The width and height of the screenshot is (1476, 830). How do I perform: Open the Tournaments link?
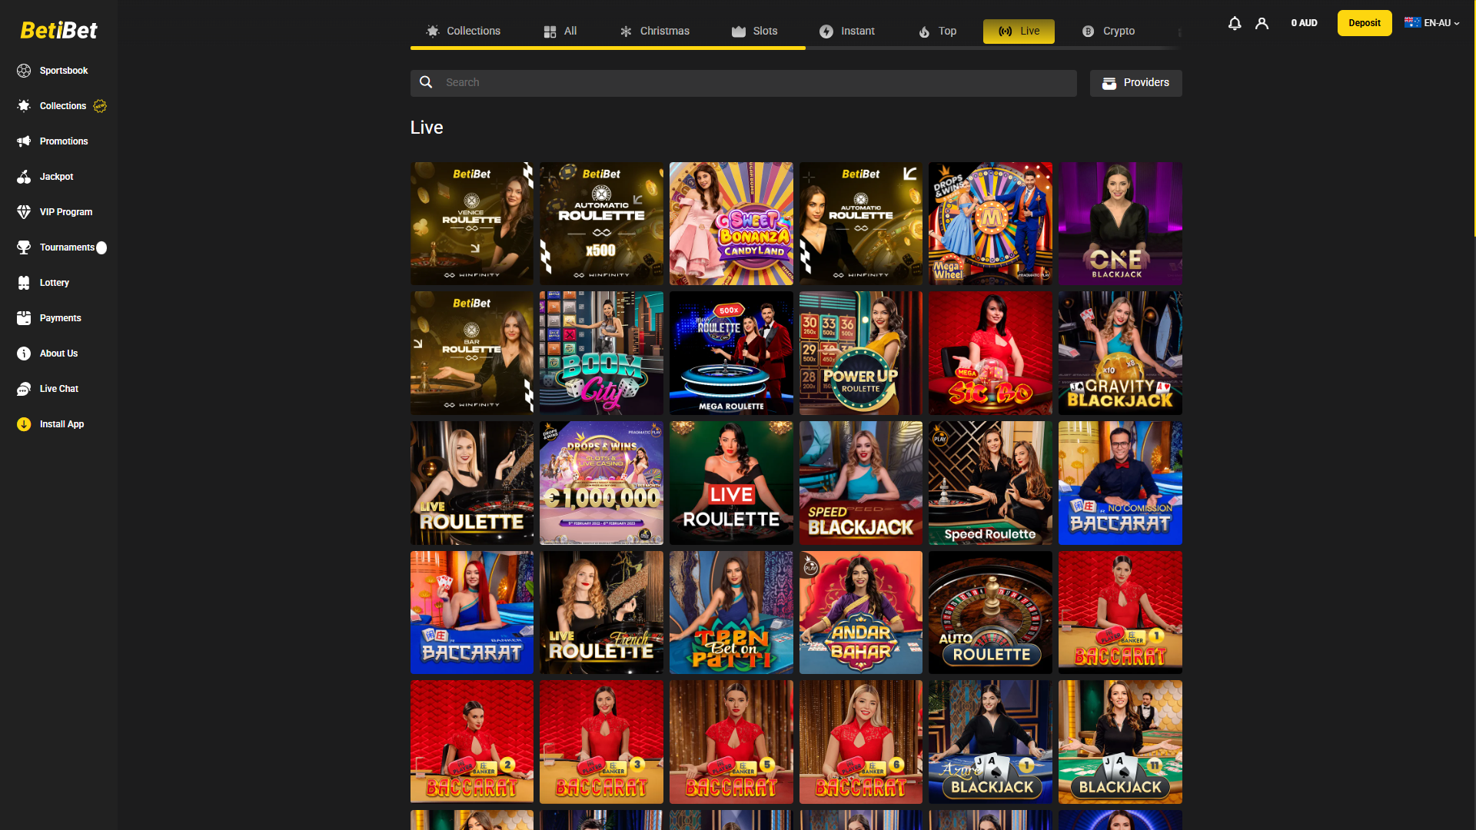coord(67,247)
